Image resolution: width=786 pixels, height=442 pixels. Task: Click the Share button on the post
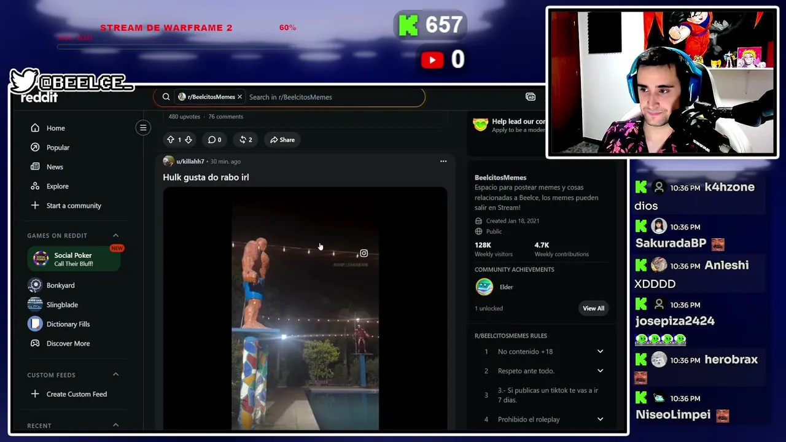282,140
